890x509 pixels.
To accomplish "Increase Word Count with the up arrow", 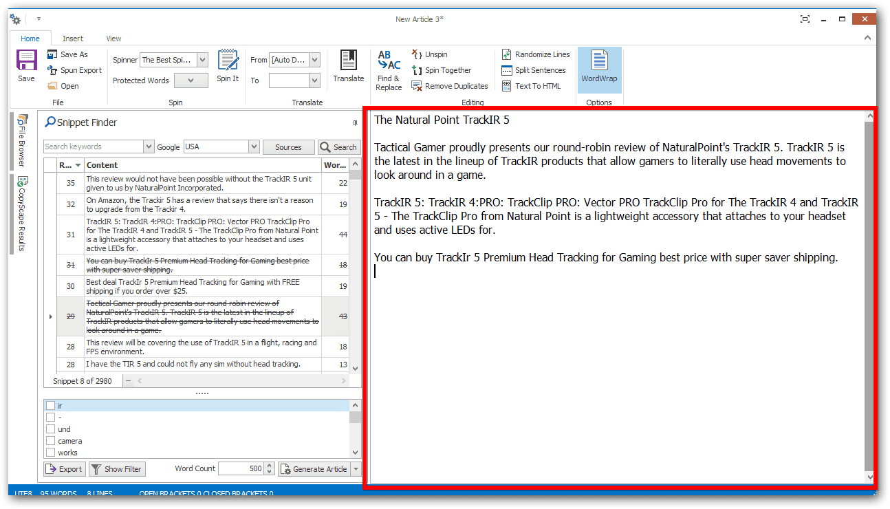I will [270, 466].
